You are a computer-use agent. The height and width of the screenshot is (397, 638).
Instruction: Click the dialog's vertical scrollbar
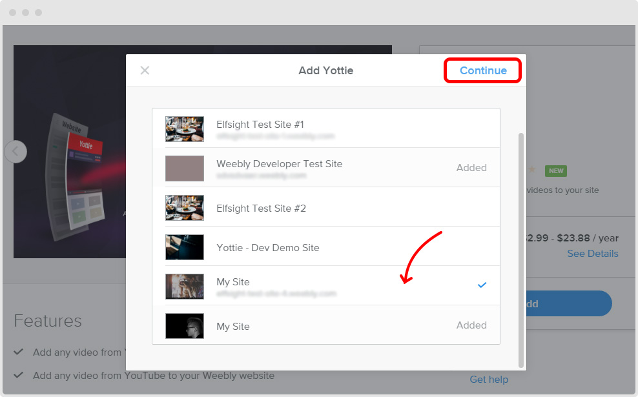click(x=521, y=250)
